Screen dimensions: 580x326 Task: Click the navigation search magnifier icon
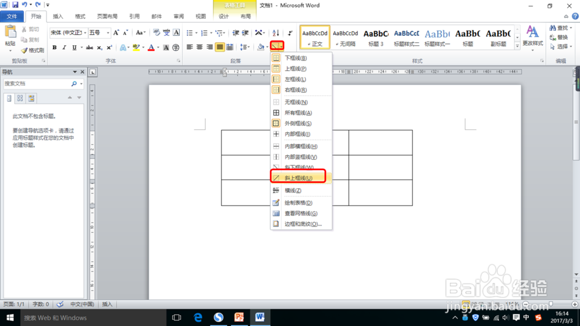pyautogui.click(x=74, y=84)
